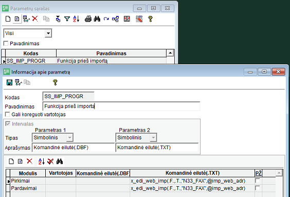Click the new blank record icon in Parametrų sąrašas toolbar
The width and height of the screenshot is (290, 197).
tap(8, 19)
